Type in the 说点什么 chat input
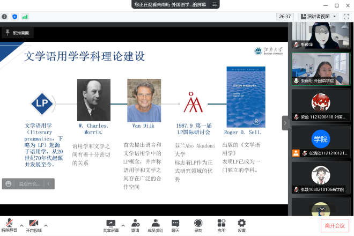The width and height of the screenshot is (354, 236). click(29, 184)
